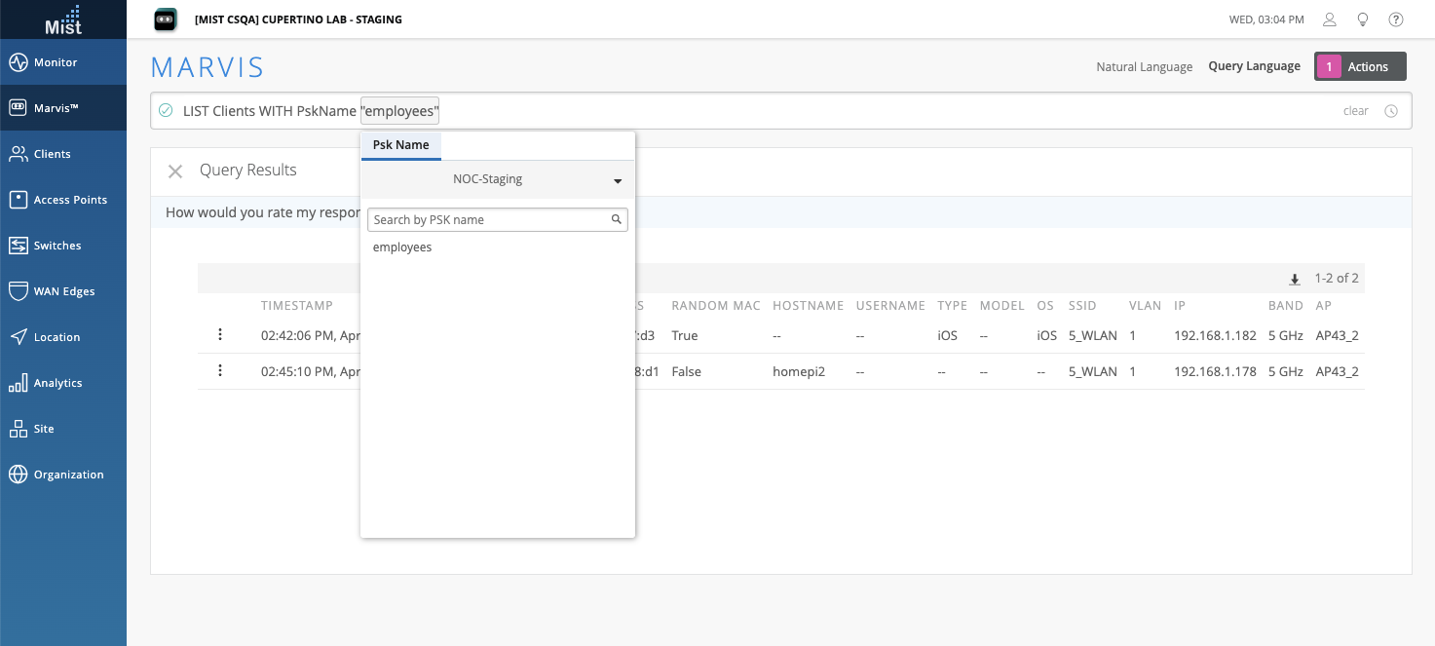Go to WAN Edges section
This screenshot has height=646, width=1435.
(63, 291)
